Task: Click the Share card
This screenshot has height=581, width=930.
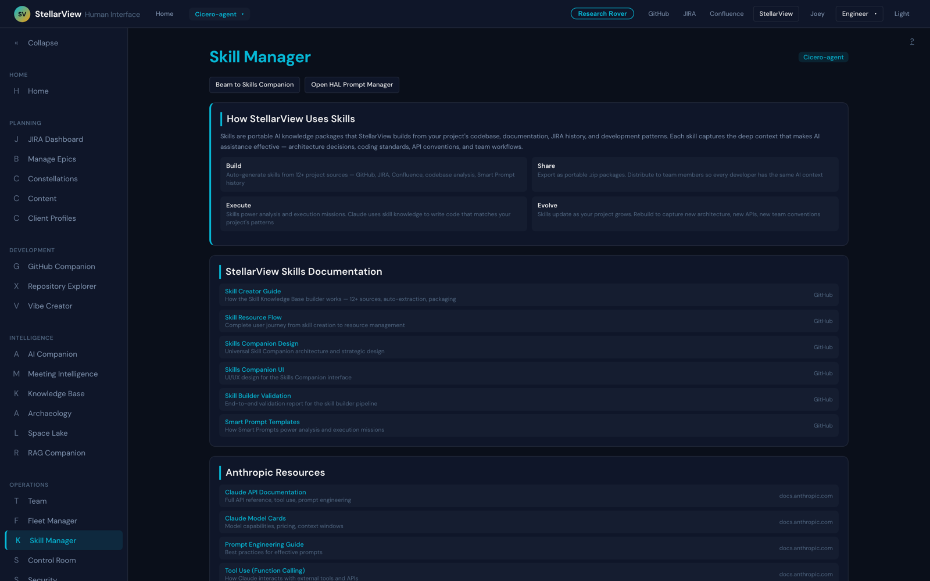Action: click(685, 174)
